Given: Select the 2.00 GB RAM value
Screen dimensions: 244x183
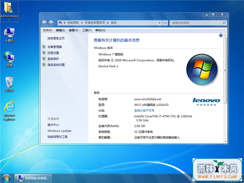Looking at the screenshot, I should (140, 126).
